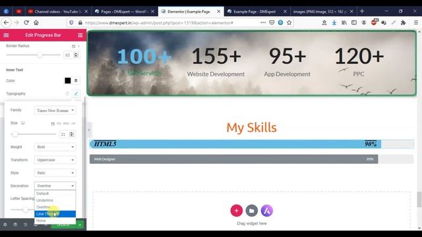Open the purple Astra starter templates button
422x237 pixels.
pos(267,211)
